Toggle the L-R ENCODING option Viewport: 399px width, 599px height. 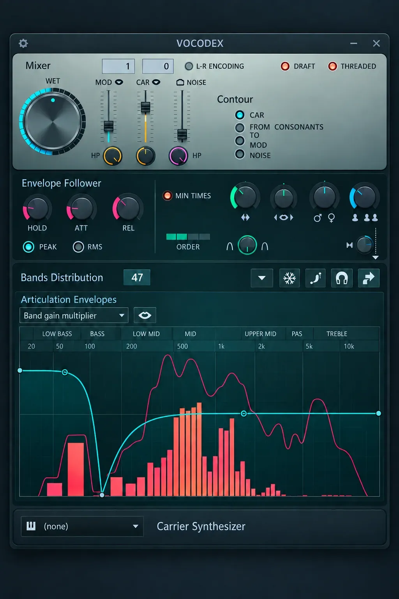[x=189, y=66]
